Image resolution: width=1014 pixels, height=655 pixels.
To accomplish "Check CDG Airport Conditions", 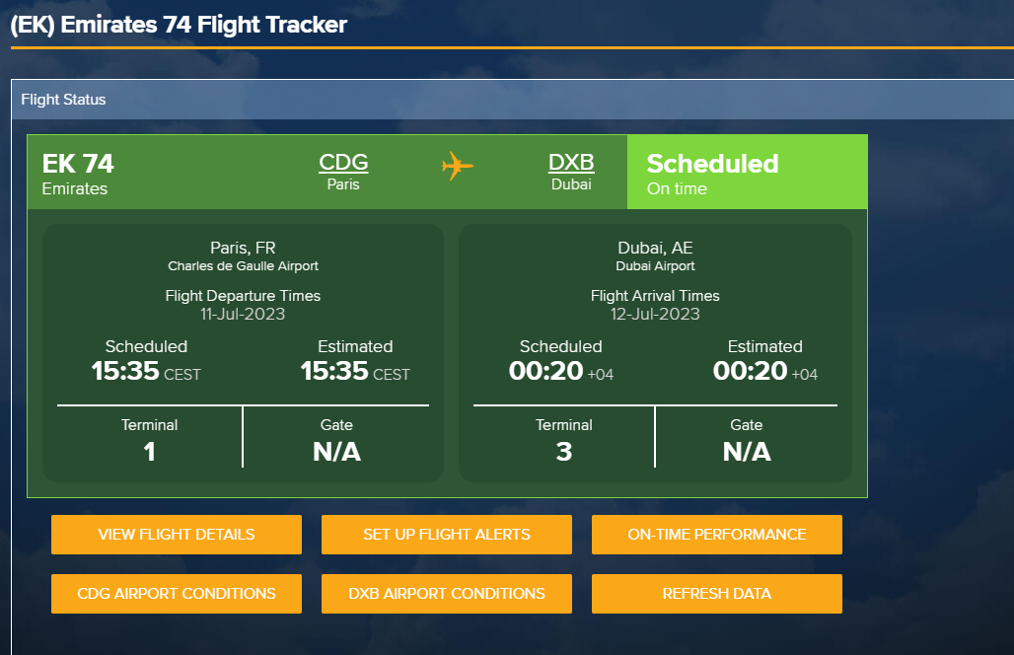I will pos(177,594).
